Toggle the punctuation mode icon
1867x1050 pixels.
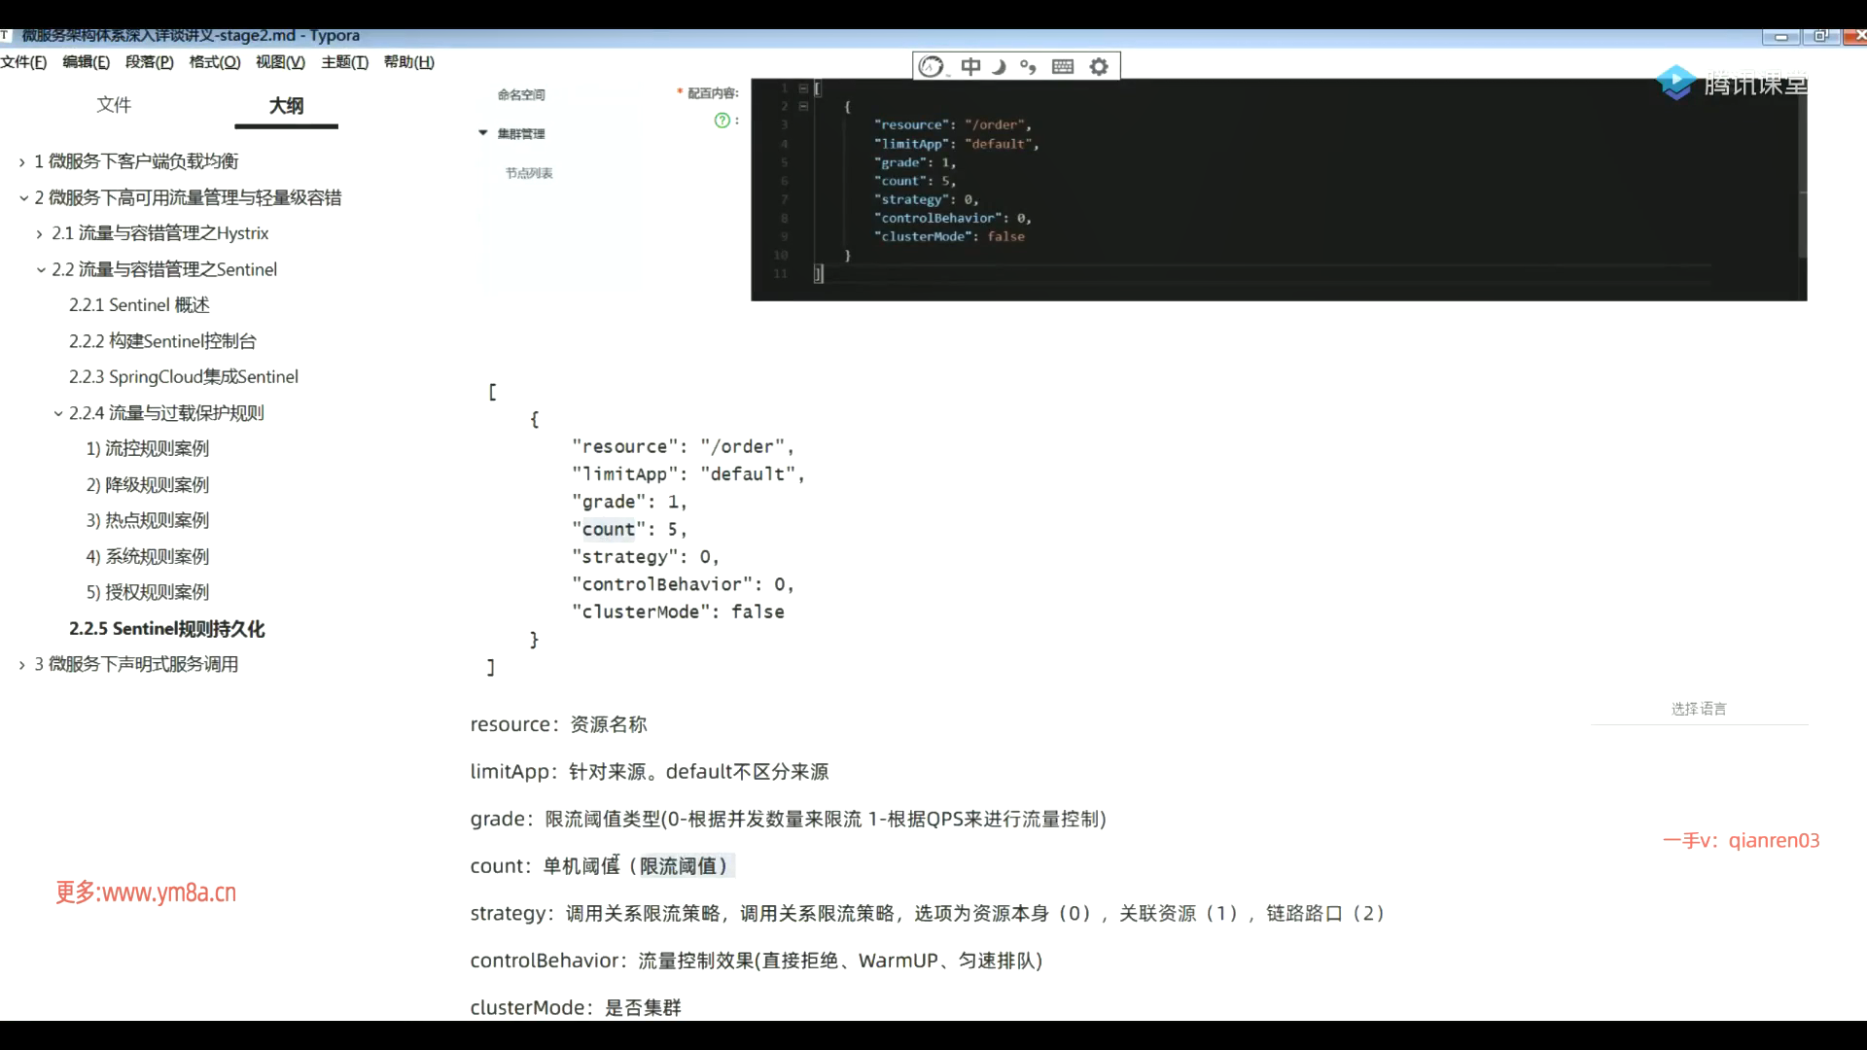[1028, 66]
